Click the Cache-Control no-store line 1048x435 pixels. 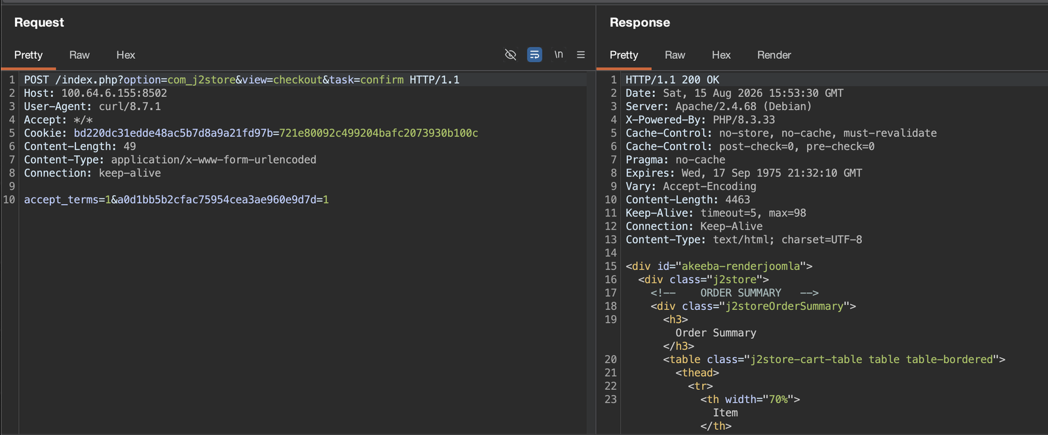coord(781,133)
